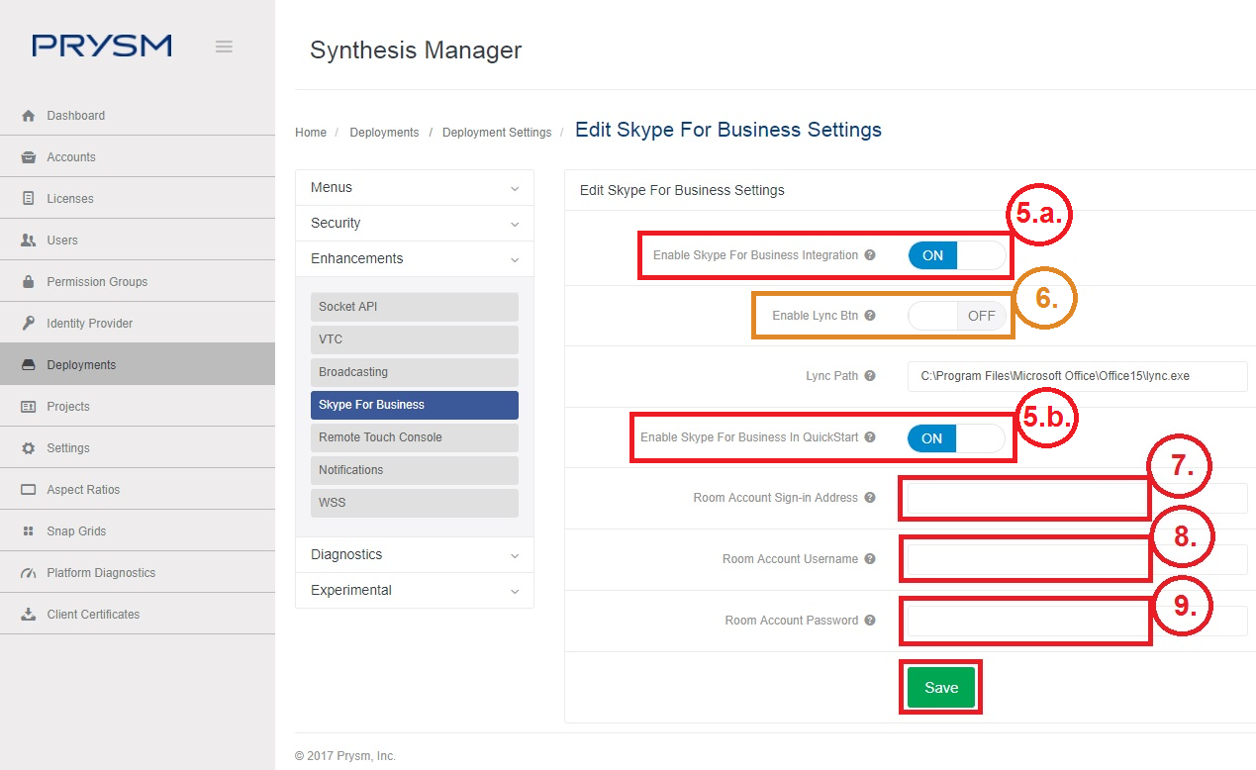Image resolution: width=1256 pixels, height=770 pixels.
Task: Click the Projects card icon
Action: [28, 407]
